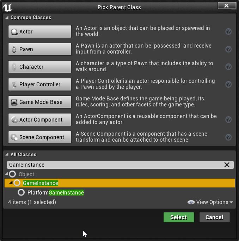
Task: Collapse the Common Classes section
Action: [x=7, y=18]
